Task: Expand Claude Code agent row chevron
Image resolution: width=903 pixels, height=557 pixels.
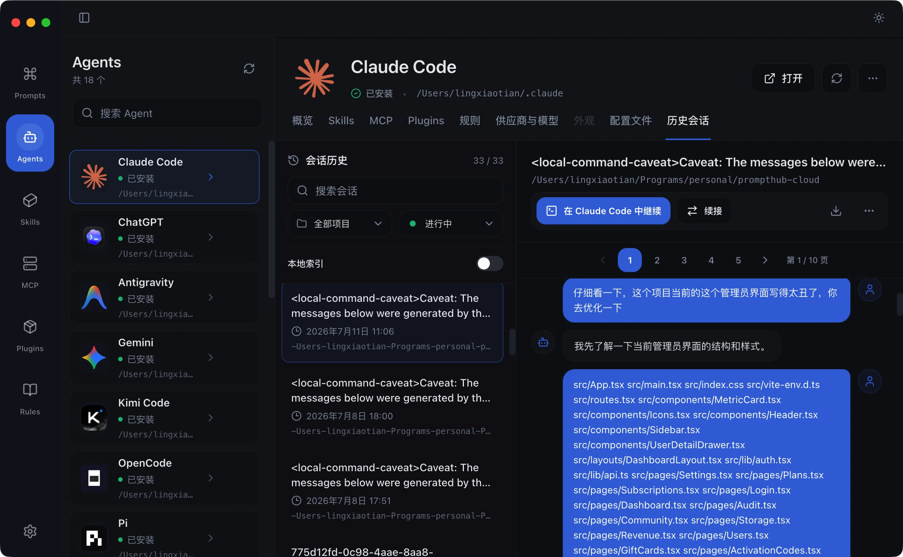Action: (x=211, y=177)
